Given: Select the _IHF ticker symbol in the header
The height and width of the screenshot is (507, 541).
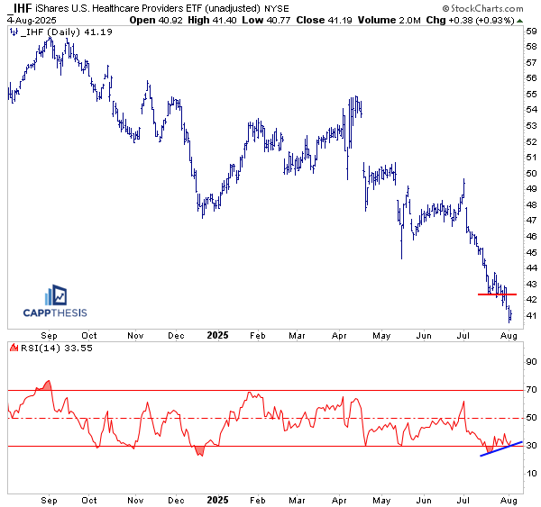Looking at the screenshot, I should pyautogui.click(x=20, y=8).
